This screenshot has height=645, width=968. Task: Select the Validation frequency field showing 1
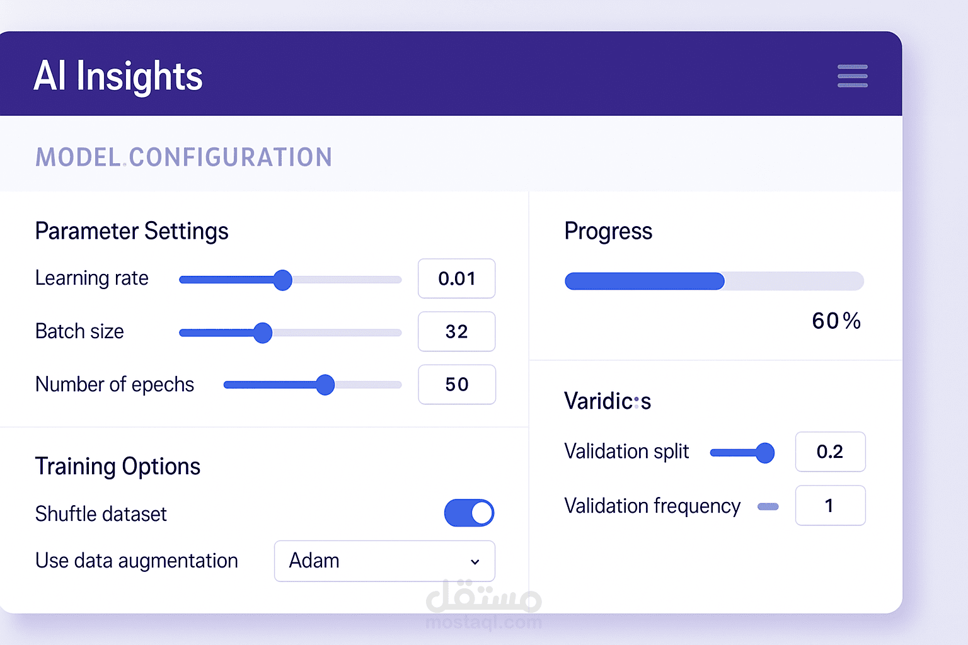tap(831, 505)
